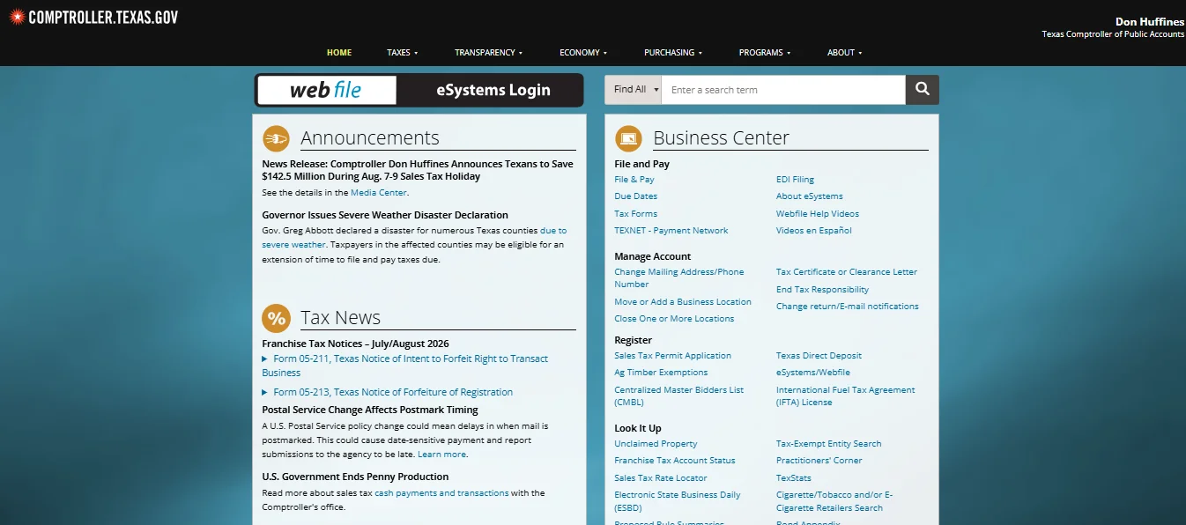1186x525 pixels.
Task: Open Sales Tax Rate Locator link
Action: (x=661, y=478)
